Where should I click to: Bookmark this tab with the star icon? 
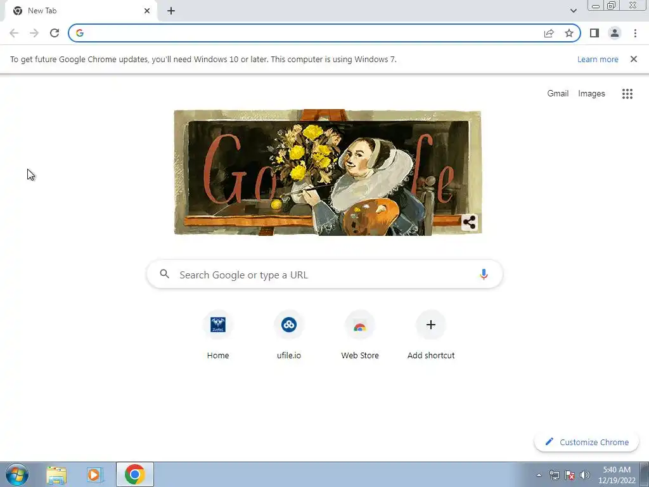569,33
